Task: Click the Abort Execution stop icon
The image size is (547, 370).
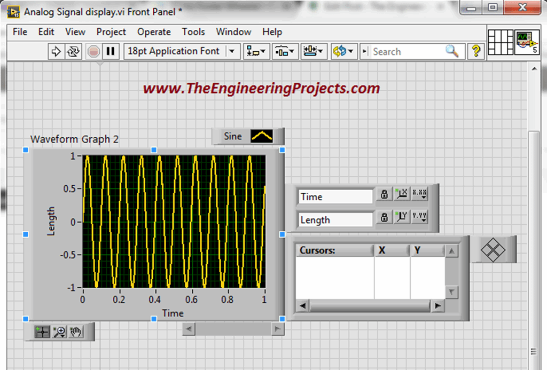Action: pos(94,51)
